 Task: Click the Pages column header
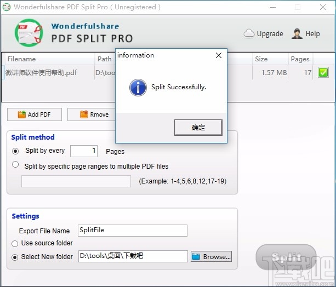pyautogui.click(x=300, y=59)
